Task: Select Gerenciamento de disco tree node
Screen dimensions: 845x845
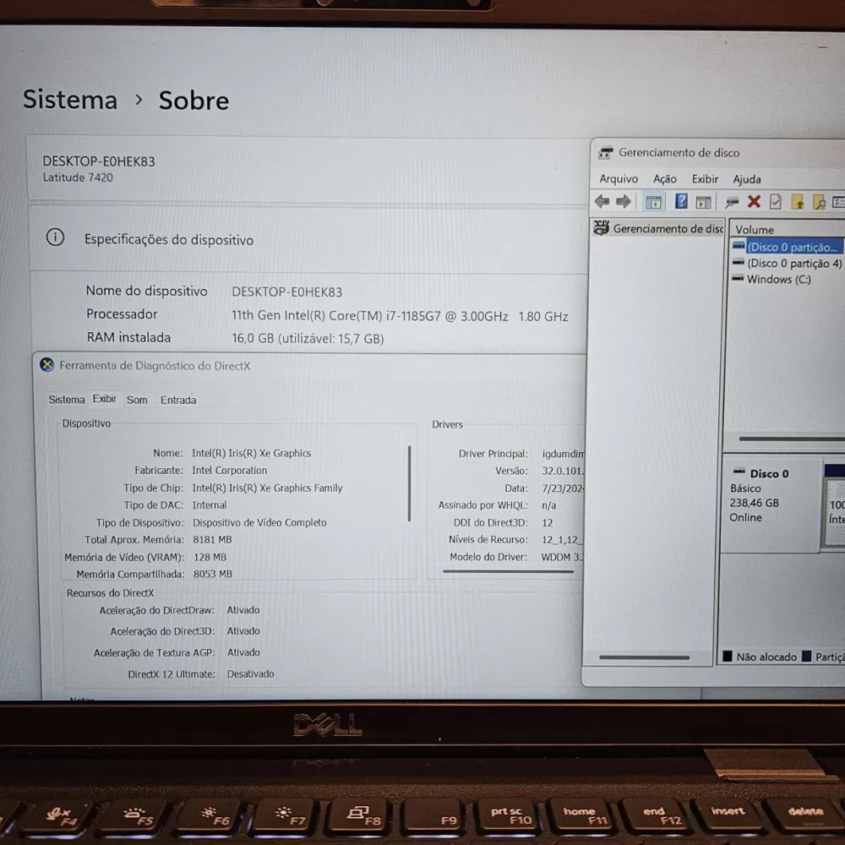Action: pos(658,228)
